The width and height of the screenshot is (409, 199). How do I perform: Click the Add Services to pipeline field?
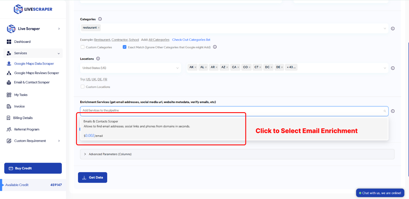click(x=234, y=111)
